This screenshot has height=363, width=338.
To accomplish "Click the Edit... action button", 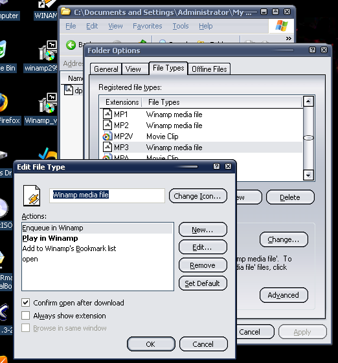I will click(203, 247).
